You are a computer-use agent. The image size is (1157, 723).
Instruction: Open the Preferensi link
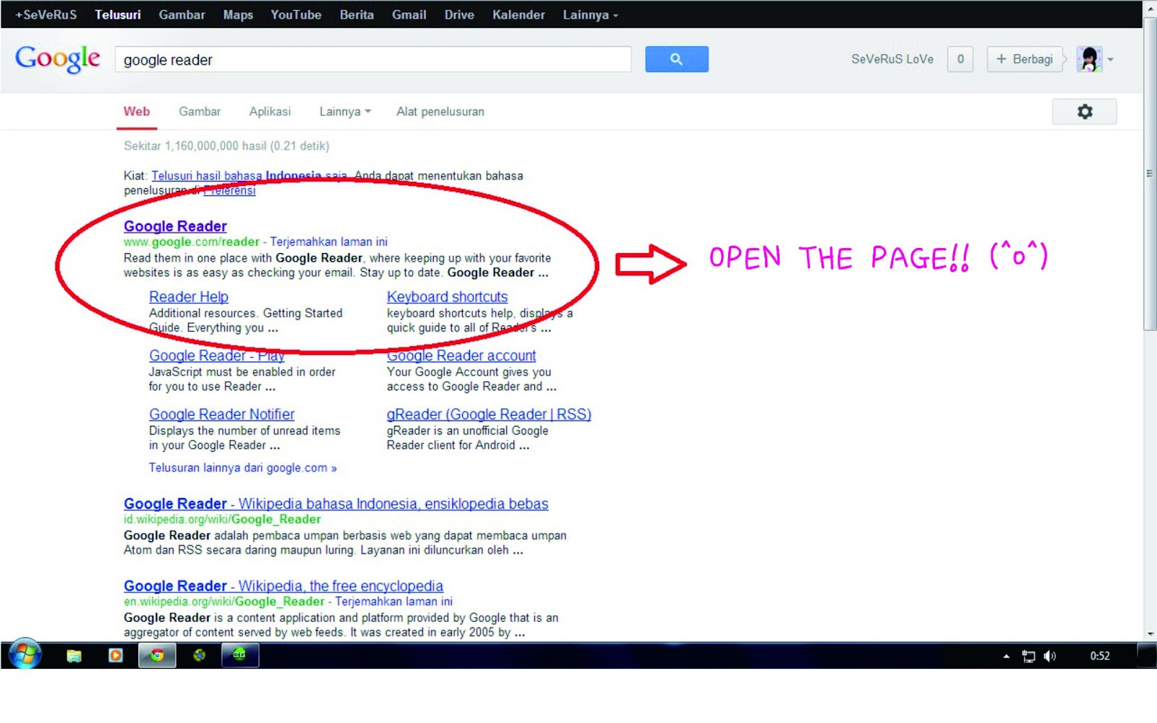pyautogui.click(x=230, y=190)
